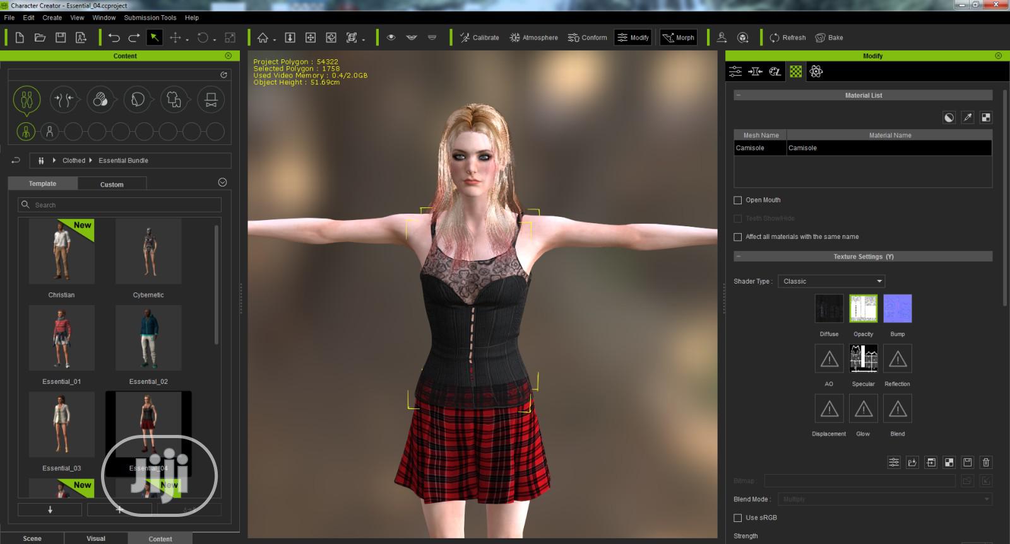1010x544 pixels.
Task: Collapse the Material List section
Action: pyautogui.click(x=739, y=95)
